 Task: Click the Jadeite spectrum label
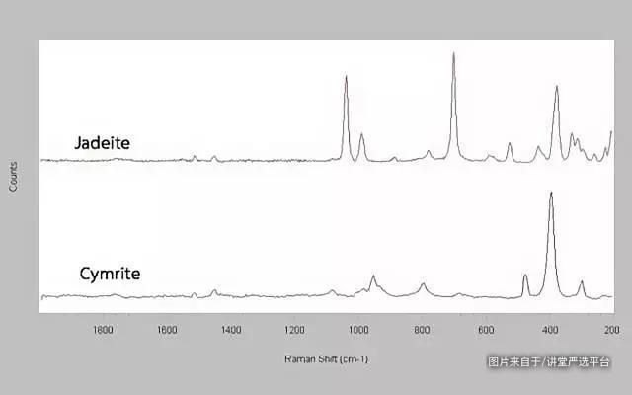point(102,143)
